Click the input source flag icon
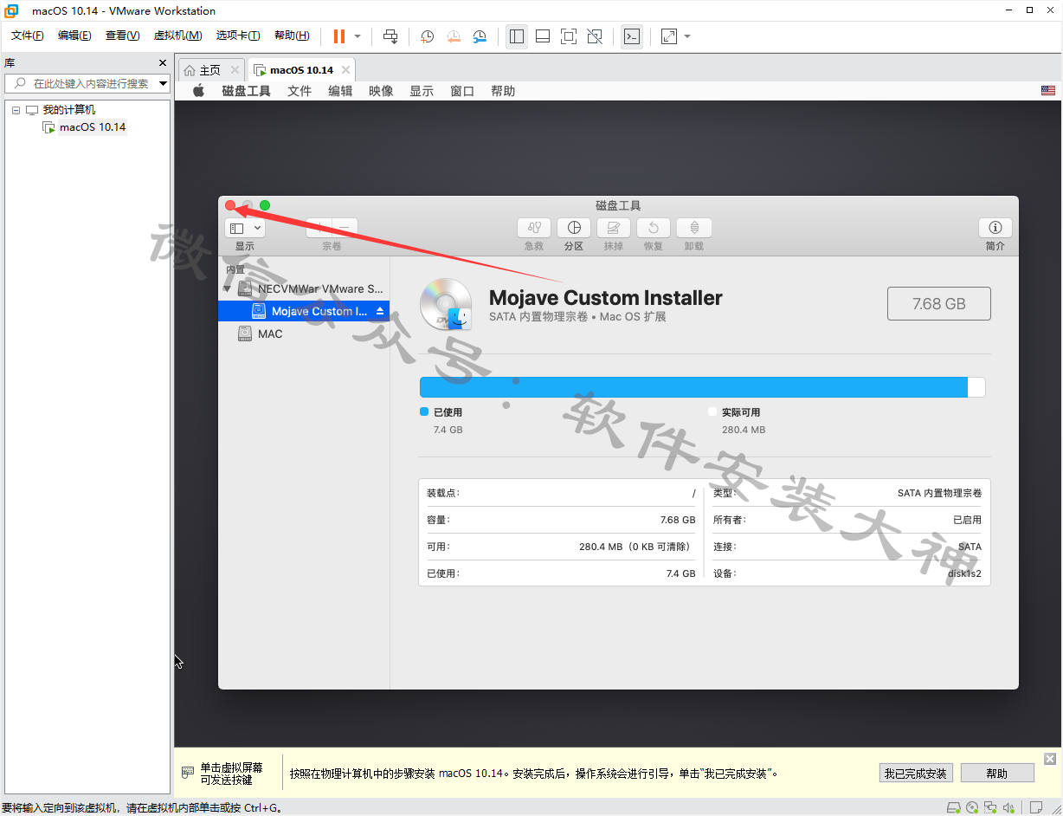1063x816 pixels. (1048, 91)
